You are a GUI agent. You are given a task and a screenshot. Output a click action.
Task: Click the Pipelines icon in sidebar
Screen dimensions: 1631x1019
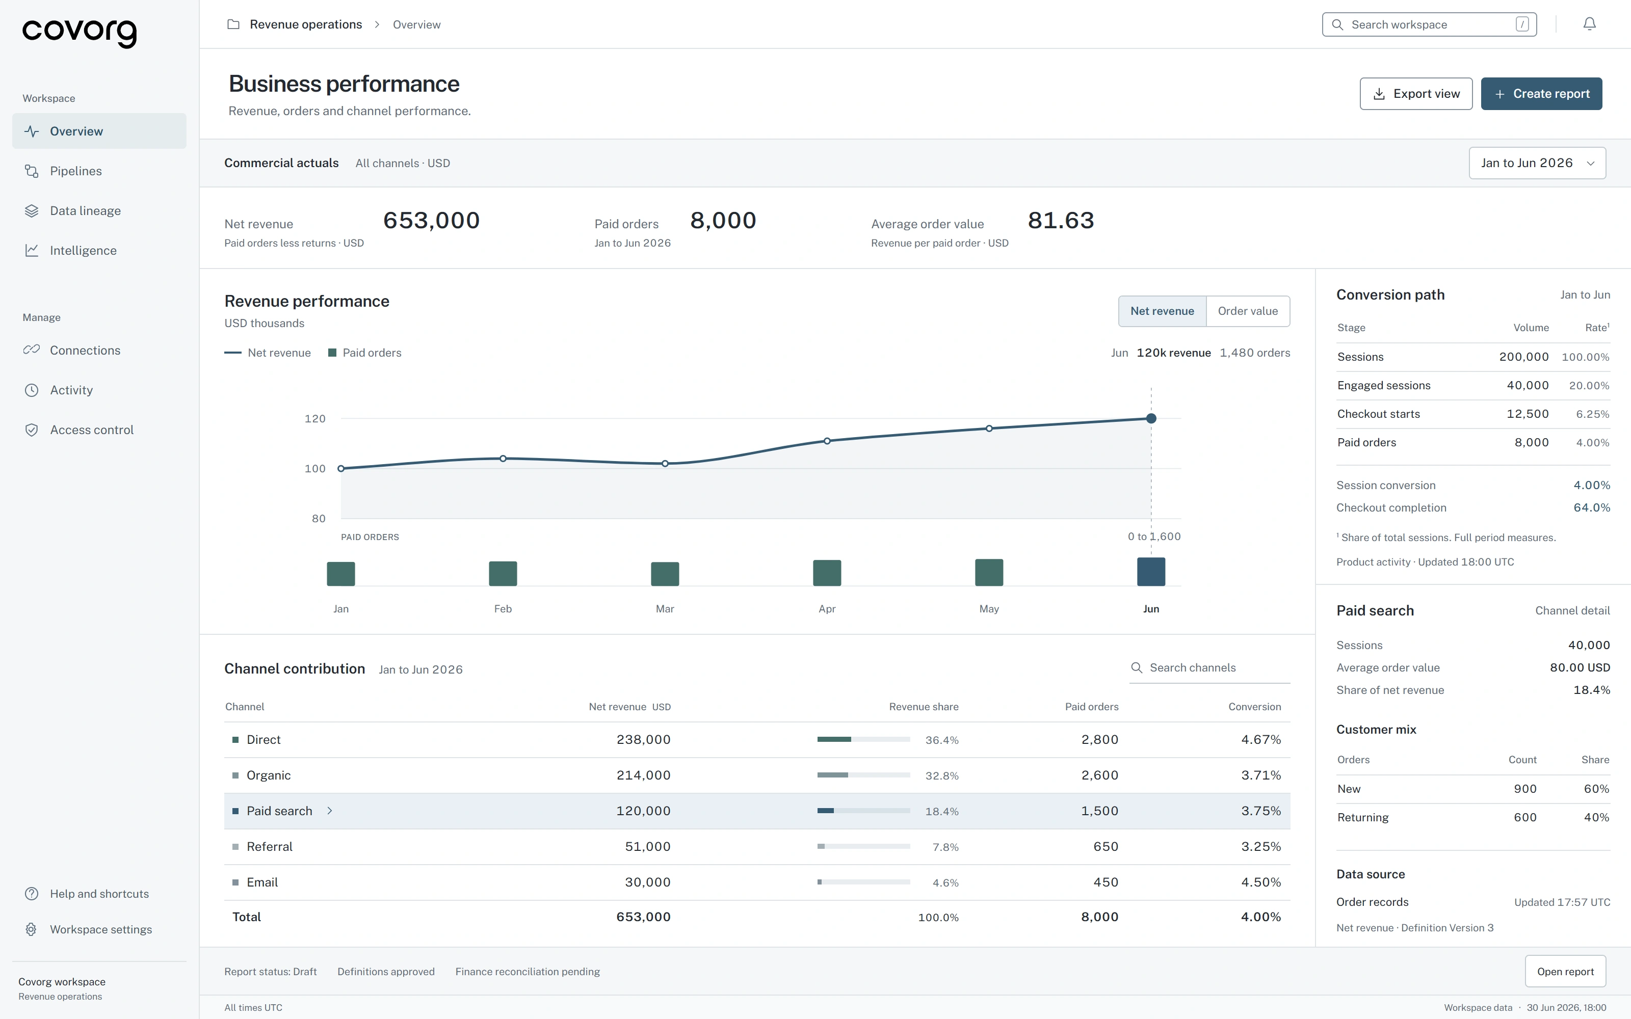tap(32, 171)
